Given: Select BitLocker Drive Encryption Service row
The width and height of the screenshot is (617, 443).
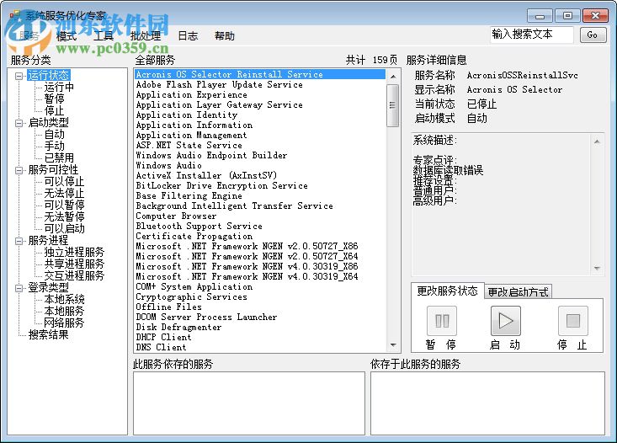Looking at the screenshot, I should pos(260,186).
